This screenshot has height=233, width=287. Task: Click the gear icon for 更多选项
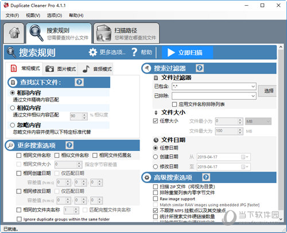[93, 52]
